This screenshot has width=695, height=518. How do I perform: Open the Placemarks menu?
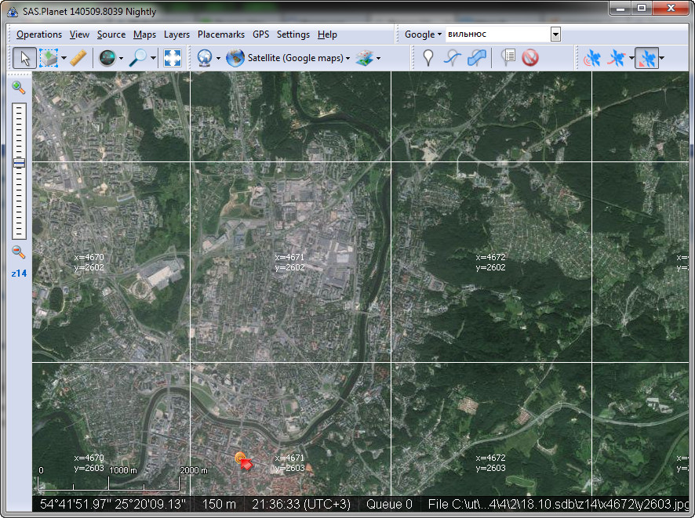pyautogui.click(x=220, y=34)
